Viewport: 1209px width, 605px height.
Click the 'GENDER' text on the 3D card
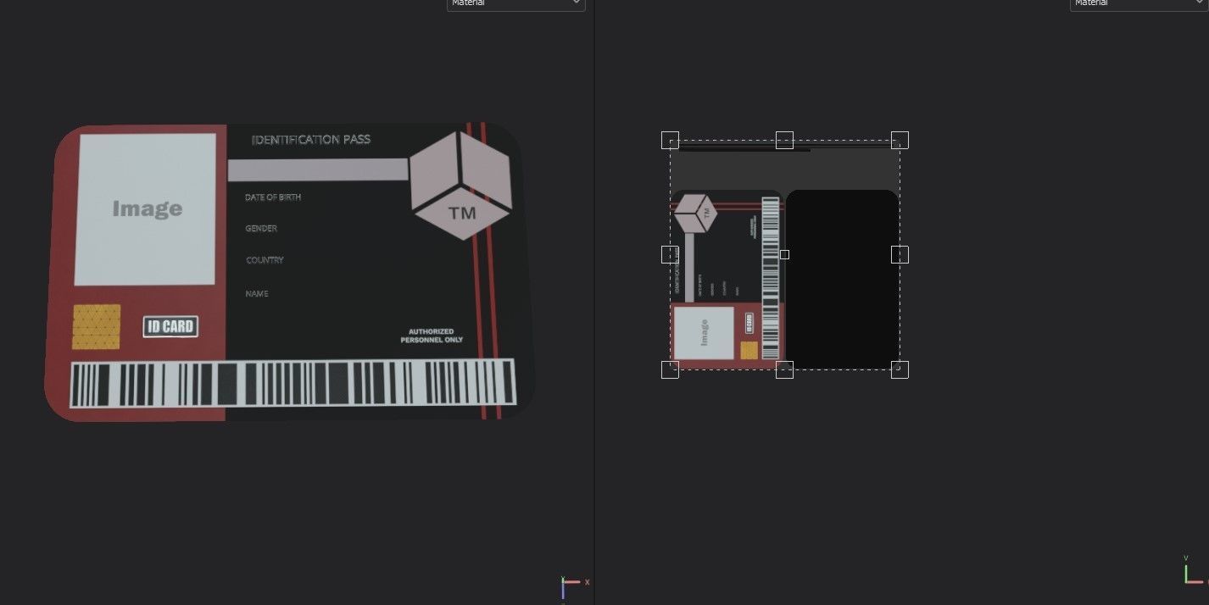[261, 228]
